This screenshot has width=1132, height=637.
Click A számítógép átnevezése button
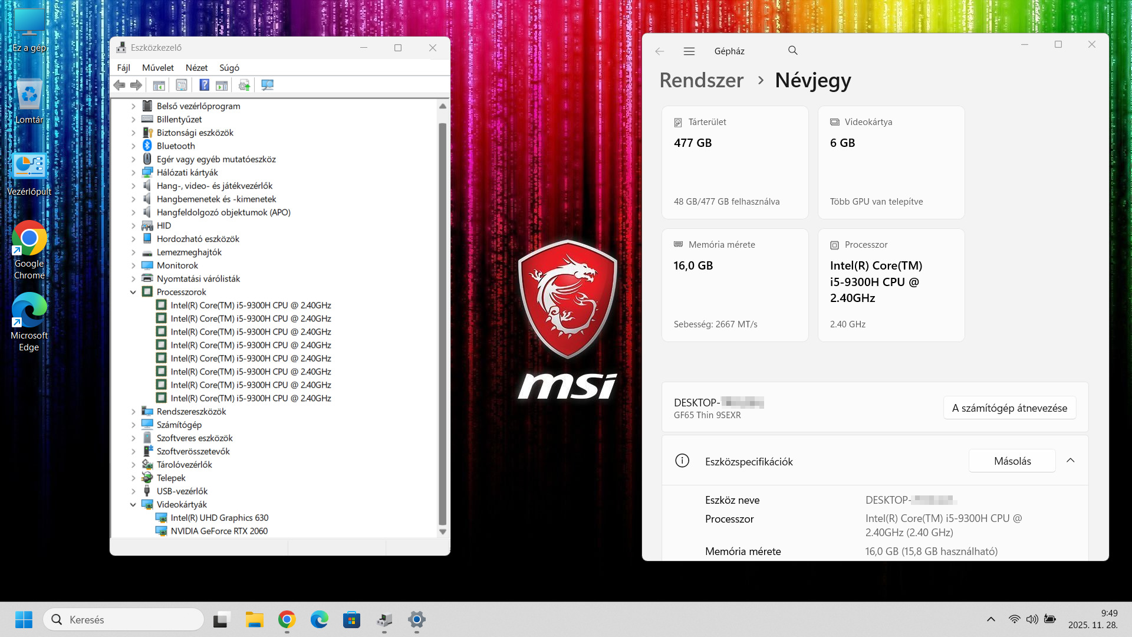pyautogui.click(x=1009, y=408)
